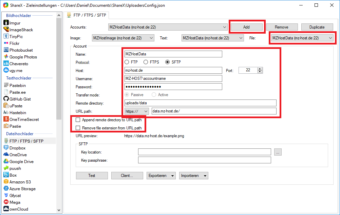Click the Azure Storage icon
This screenshot has height=215, width=340.
pos(6,189)
